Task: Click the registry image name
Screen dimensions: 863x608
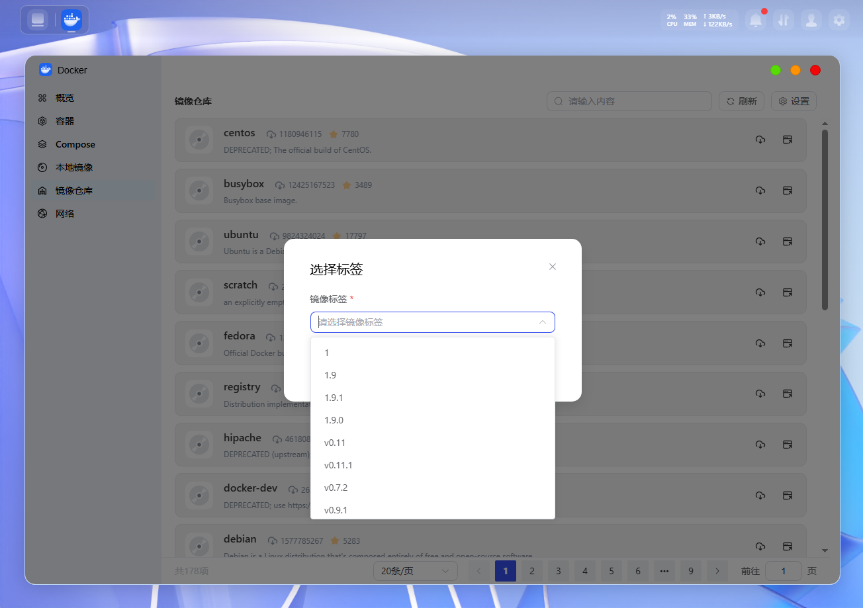Action: point(242,387)
